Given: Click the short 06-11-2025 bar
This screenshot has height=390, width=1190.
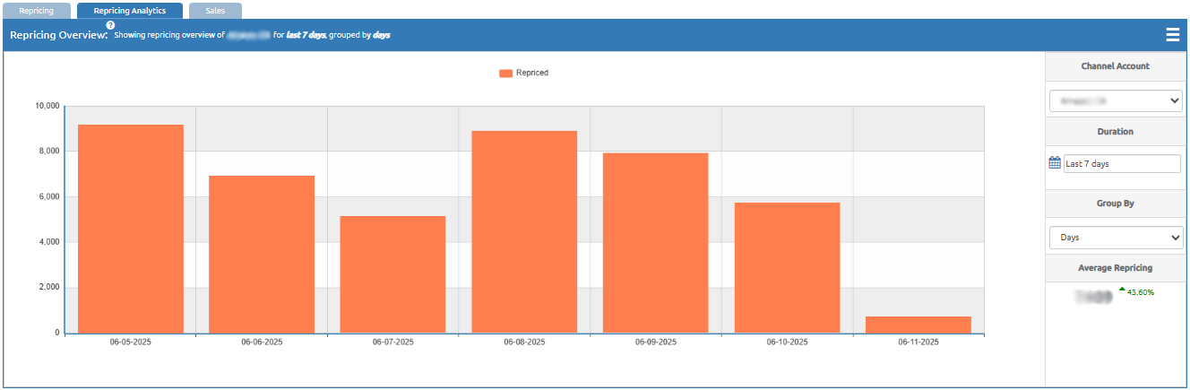Looking at the screenshot, I should pyautogui.click(x=918, y=325).
